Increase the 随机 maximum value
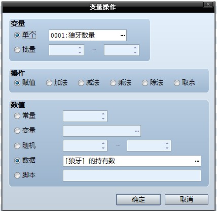The height and width of the screenshot is (211, 217). point(167,143)
